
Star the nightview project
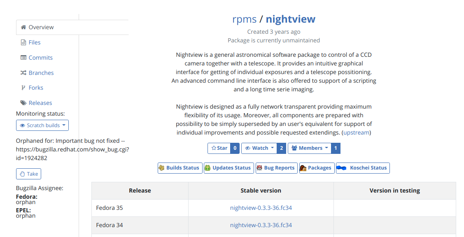pos(219,148)
